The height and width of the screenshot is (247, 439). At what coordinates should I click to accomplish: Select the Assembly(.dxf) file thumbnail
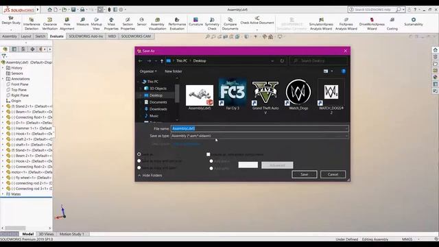pos(200,97)
